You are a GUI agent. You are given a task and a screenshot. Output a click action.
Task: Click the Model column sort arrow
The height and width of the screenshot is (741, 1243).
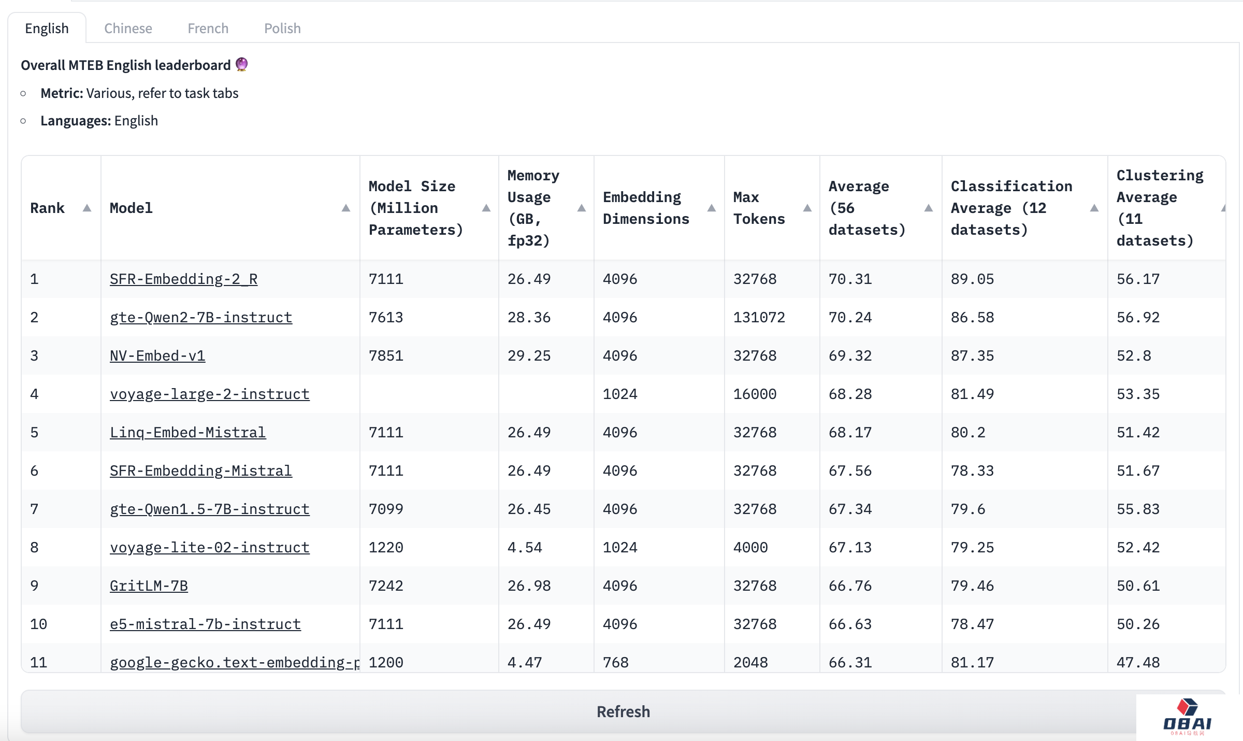coord(346,208)
